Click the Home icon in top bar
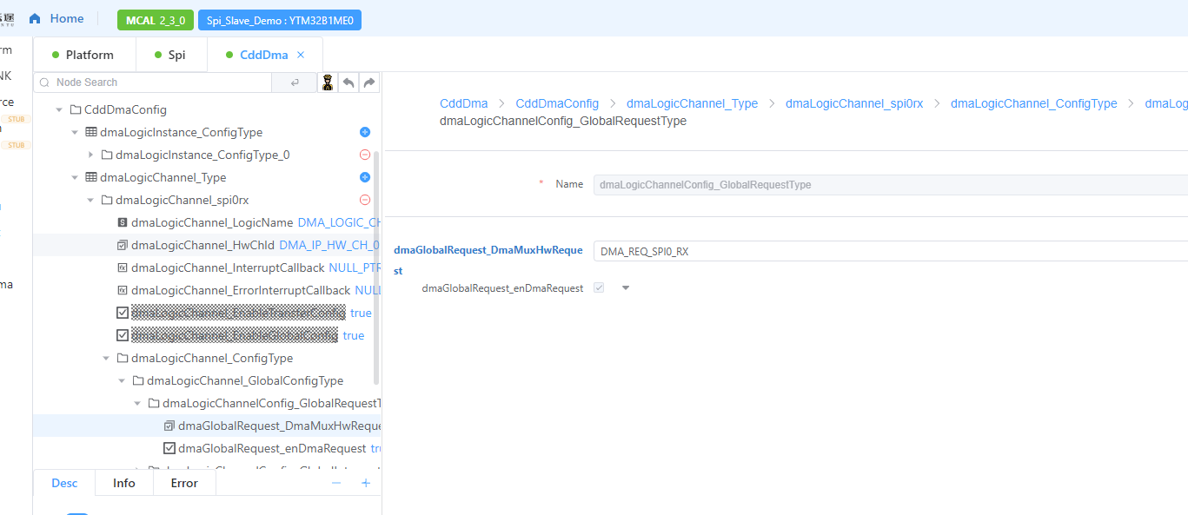 pos(36,19)
